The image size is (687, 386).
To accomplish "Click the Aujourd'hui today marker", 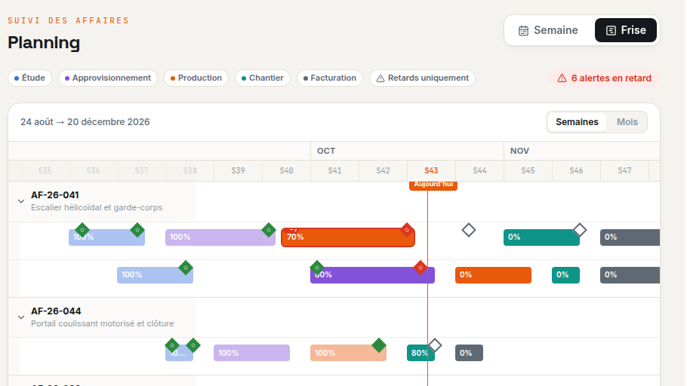I will tap(433, 185).
